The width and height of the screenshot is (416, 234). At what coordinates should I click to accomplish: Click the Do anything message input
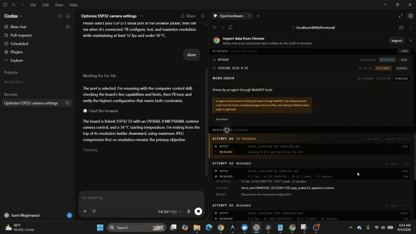(x=141, y=198)
